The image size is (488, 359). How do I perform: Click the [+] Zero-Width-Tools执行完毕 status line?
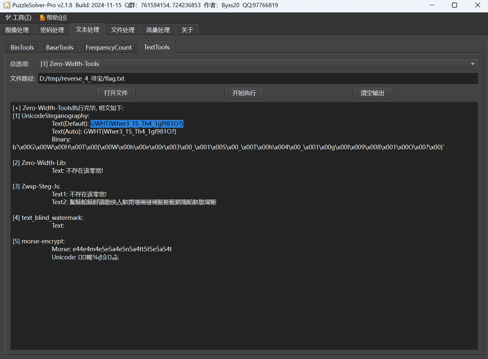(x=68, y=108)
